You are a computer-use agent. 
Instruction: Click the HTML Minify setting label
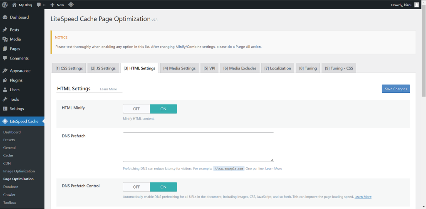pyautogui.click(x=73, y=108)
